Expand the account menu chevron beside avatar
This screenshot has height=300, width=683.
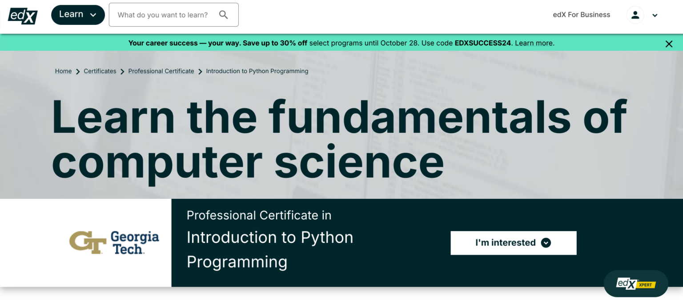(655, 16)
